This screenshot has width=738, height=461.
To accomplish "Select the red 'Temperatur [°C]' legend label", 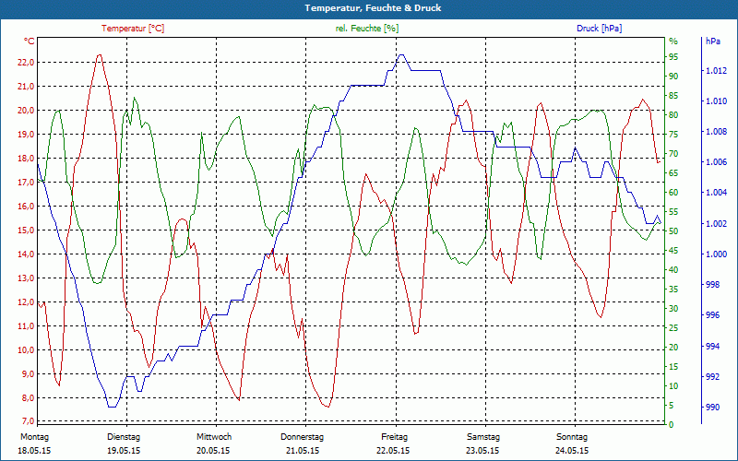I will point(133,29).
